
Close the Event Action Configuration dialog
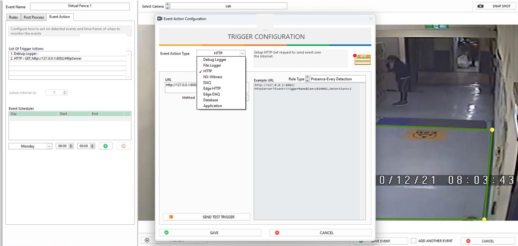pos(371,19)
